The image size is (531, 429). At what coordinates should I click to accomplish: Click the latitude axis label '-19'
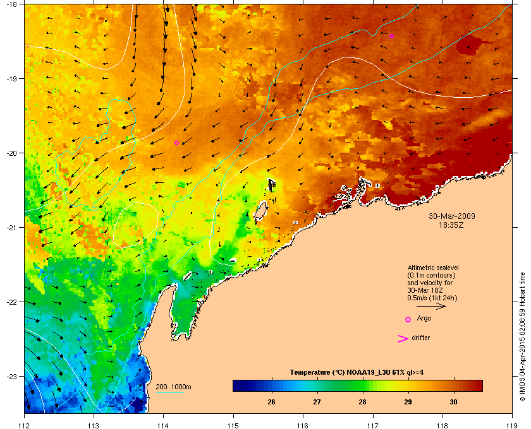(x=11, y=78)
